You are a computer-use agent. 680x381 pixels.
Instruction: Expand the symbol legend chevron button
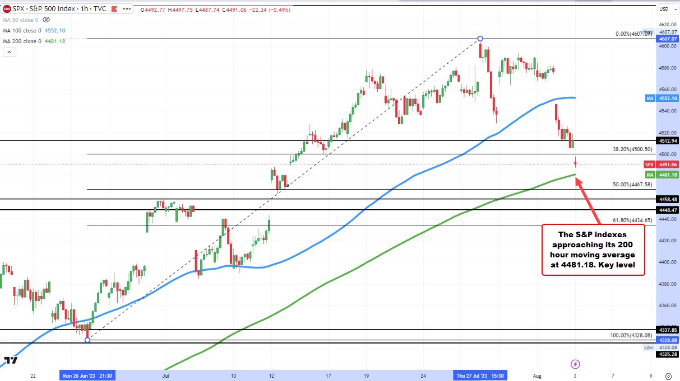coord(10,52)
